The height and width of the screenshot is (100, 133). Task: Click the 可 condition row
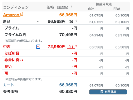pos(66,73)
